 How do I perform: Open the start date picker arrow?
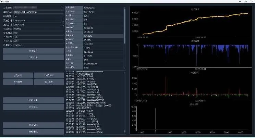63,21
